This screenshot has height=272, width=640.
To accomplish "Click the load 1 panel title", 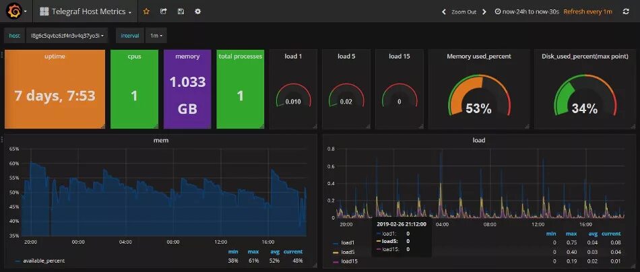I will (x=293, y=57).
